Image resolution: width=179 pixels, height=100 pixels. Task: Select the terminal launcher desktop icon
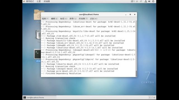click(x=37, y=56)
